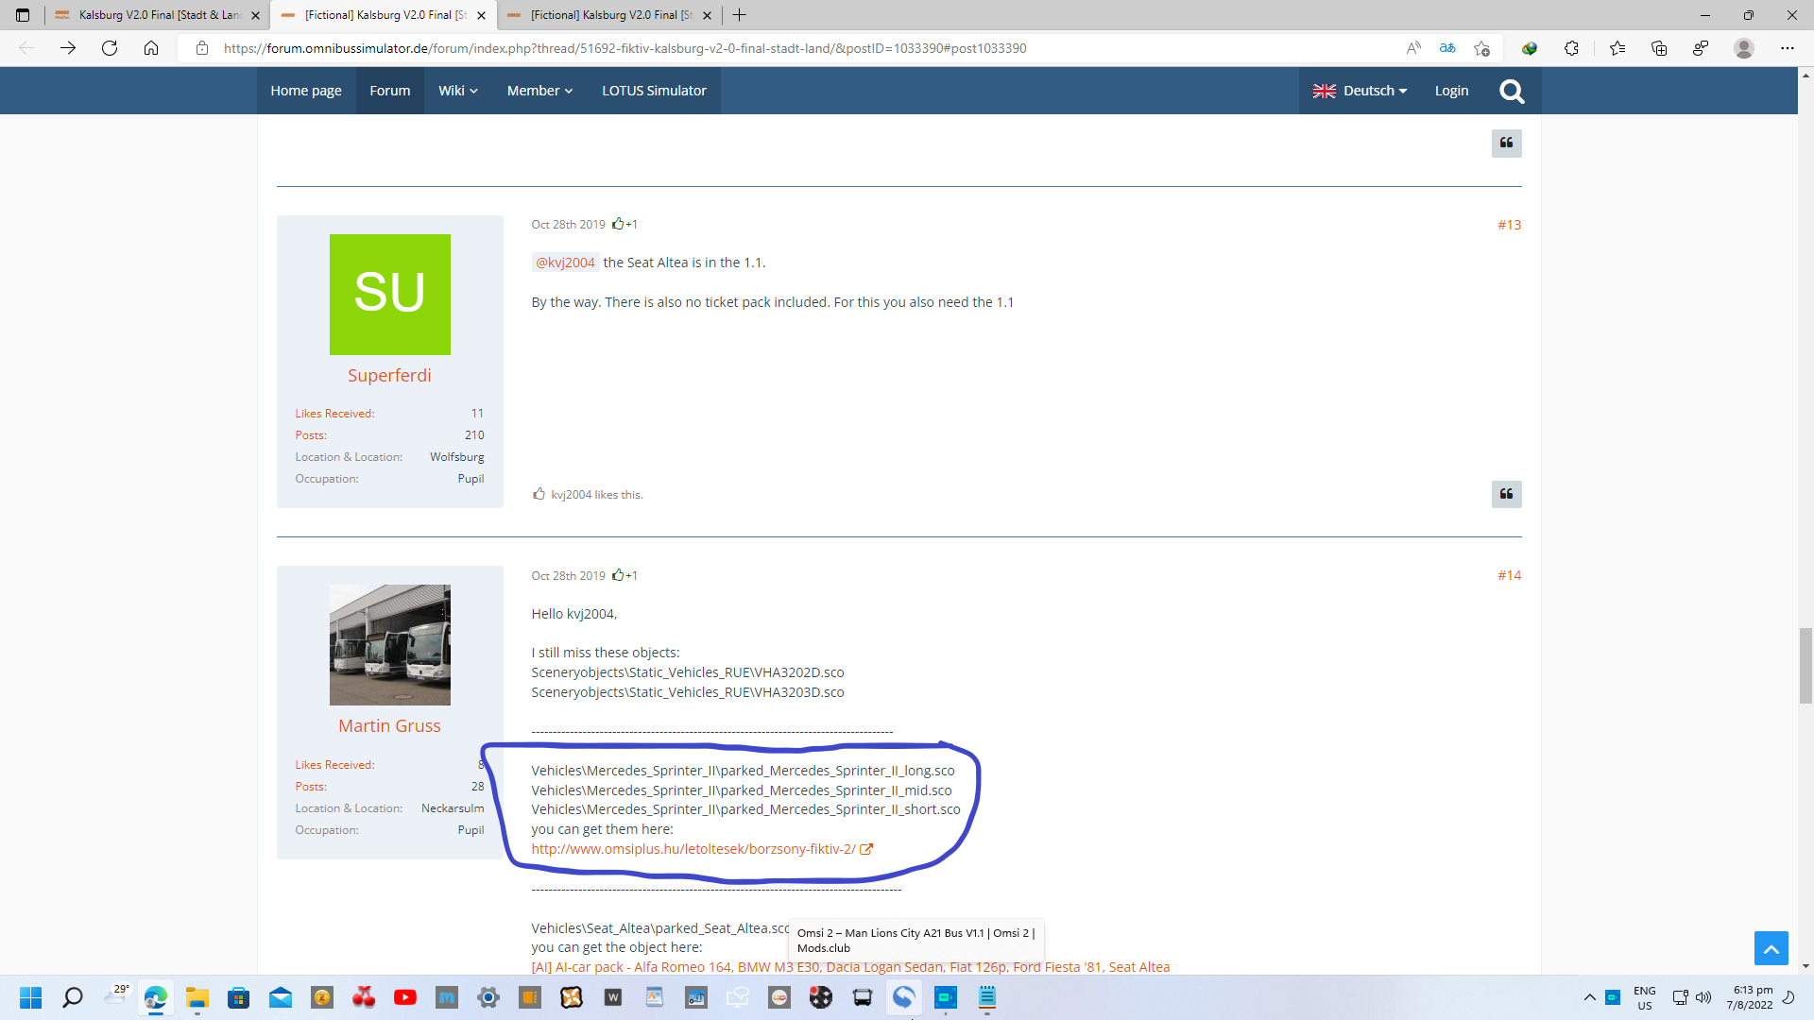Open File Explorer from the taskbar
1814x1020 pixels.
tap(197, 997)
